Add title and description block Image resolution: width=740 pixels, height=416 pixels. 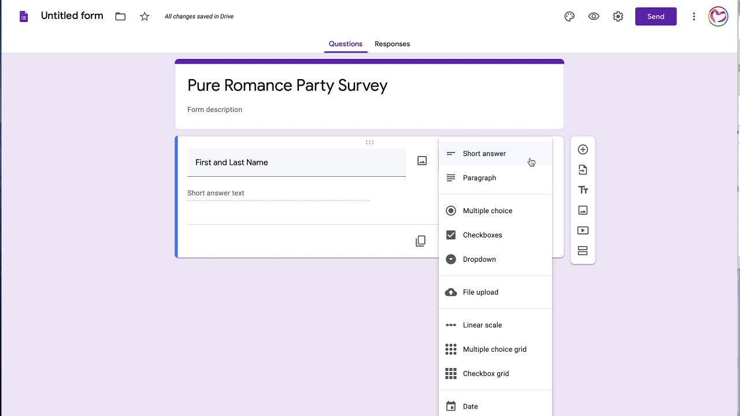coord(583,190)
